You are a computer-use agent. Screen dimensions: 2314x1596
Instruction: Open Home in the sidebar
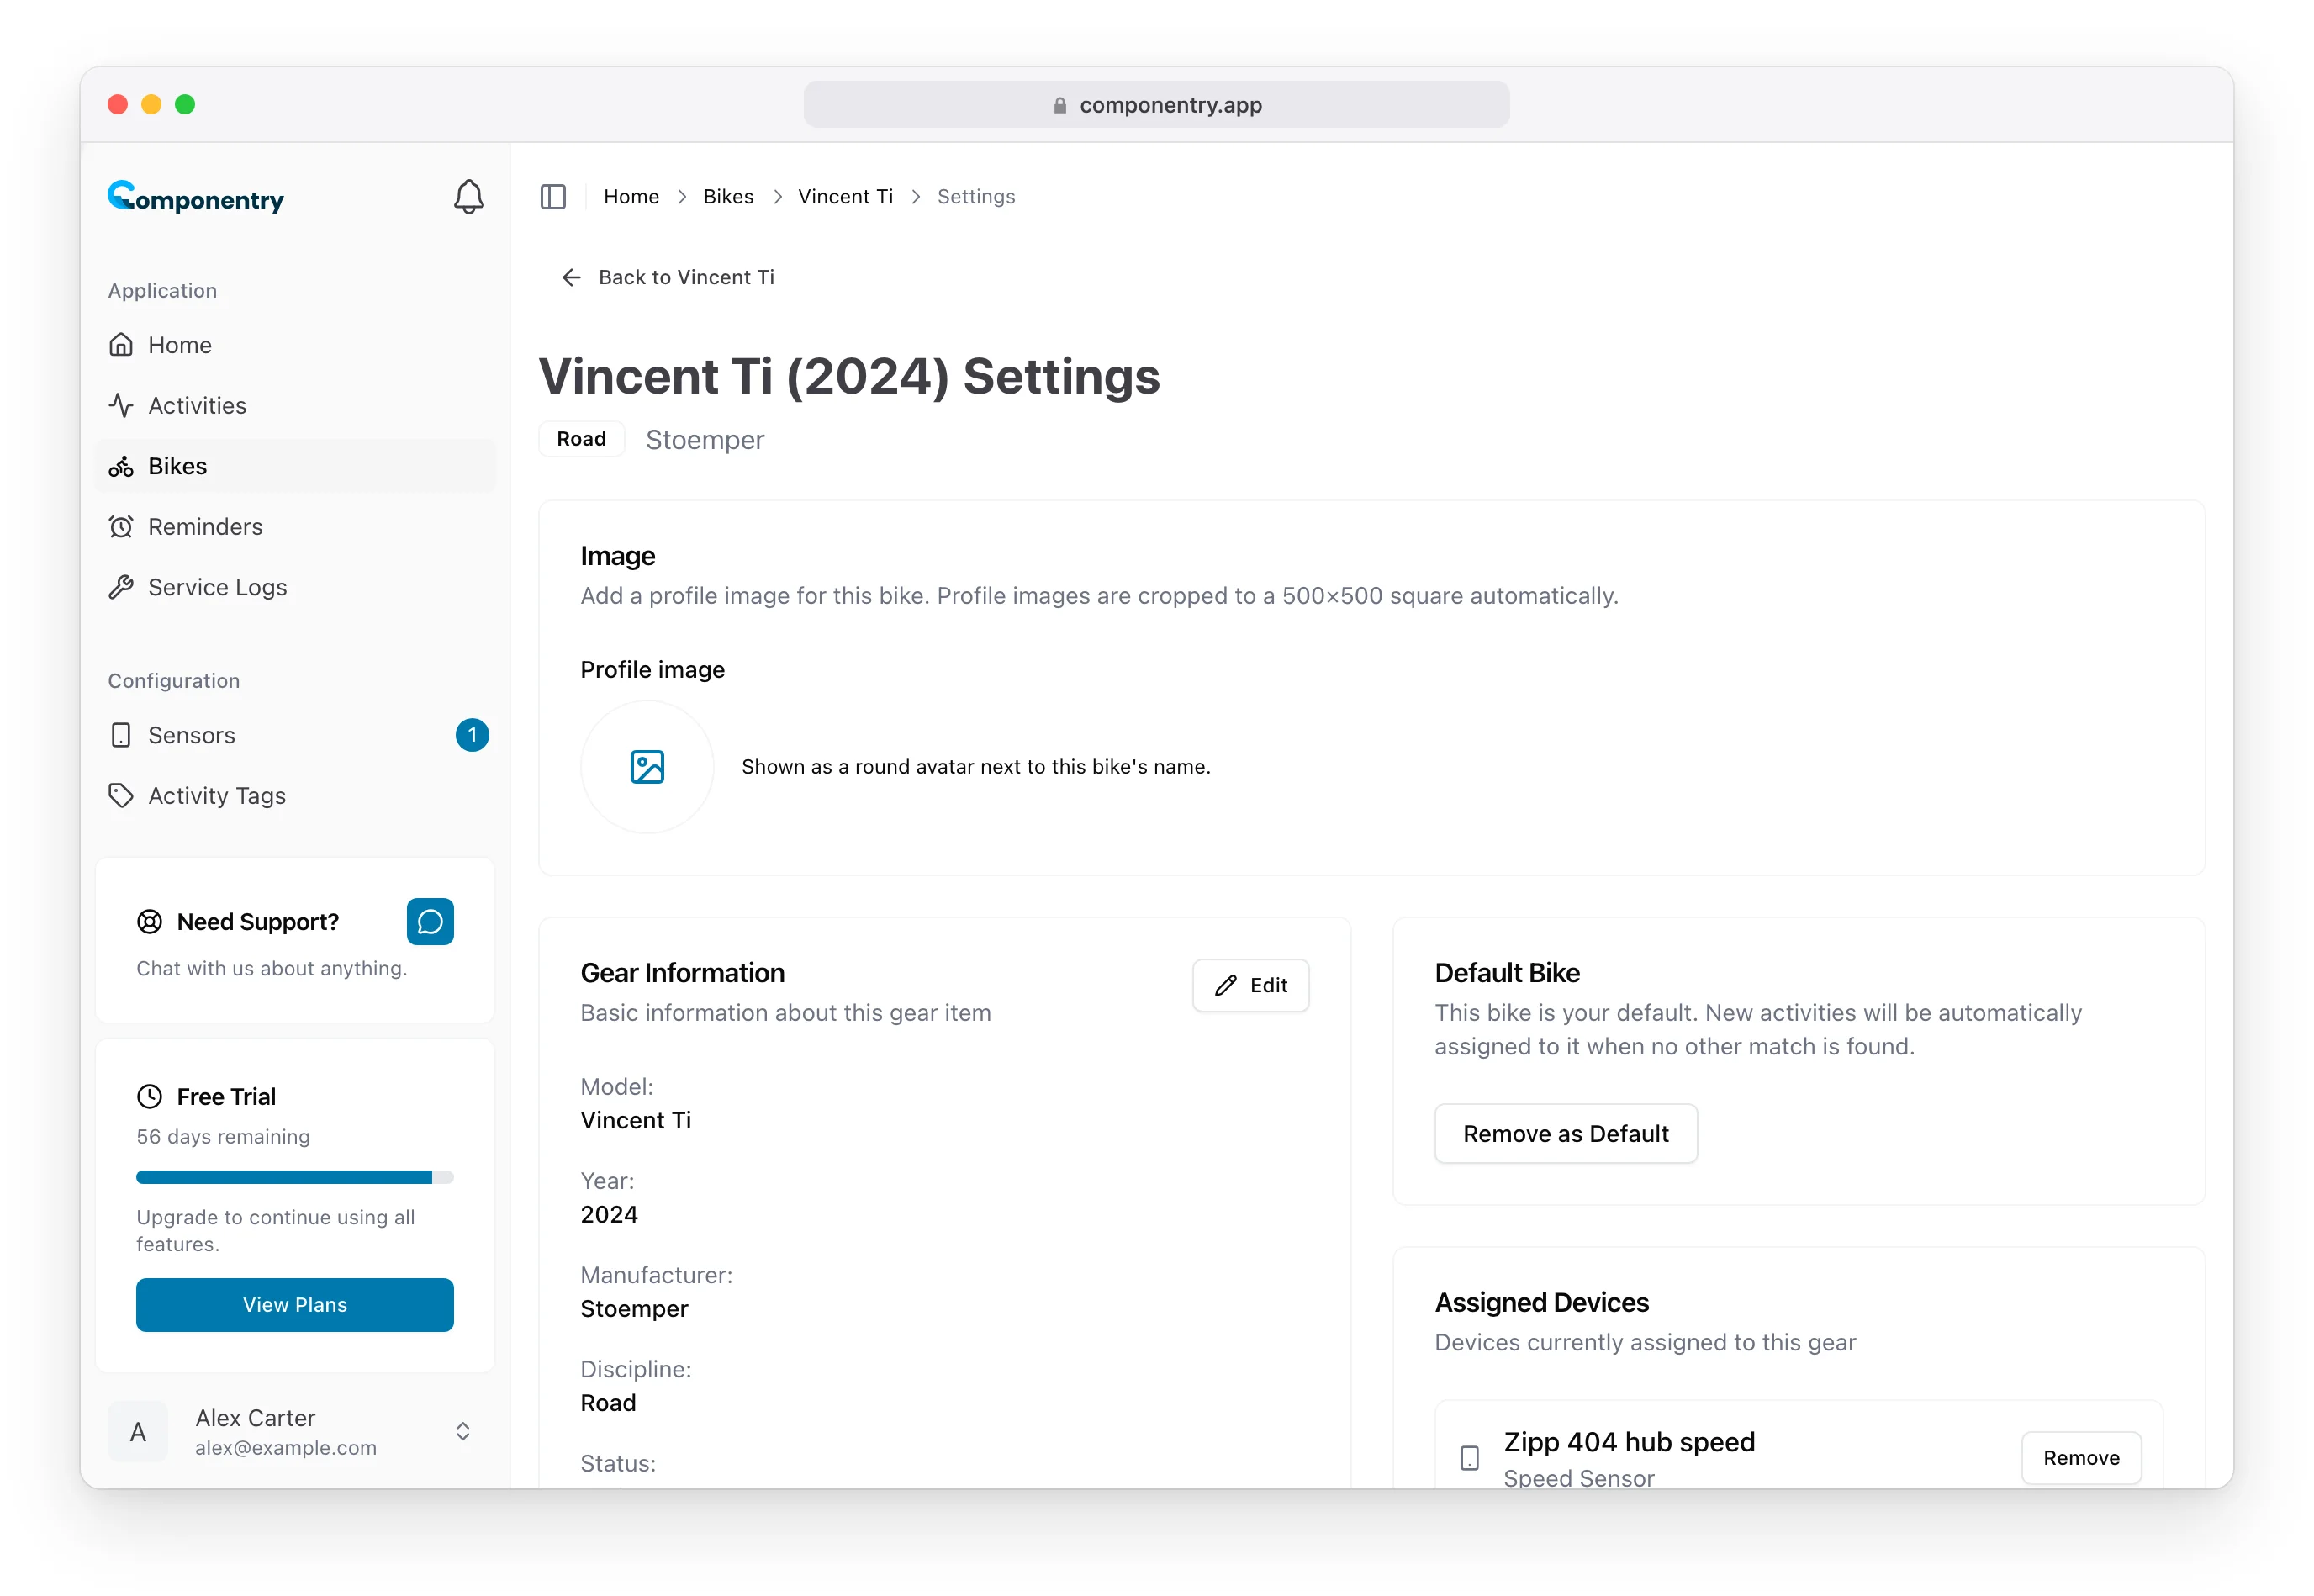pyautogui.click(x=295, y=345)
